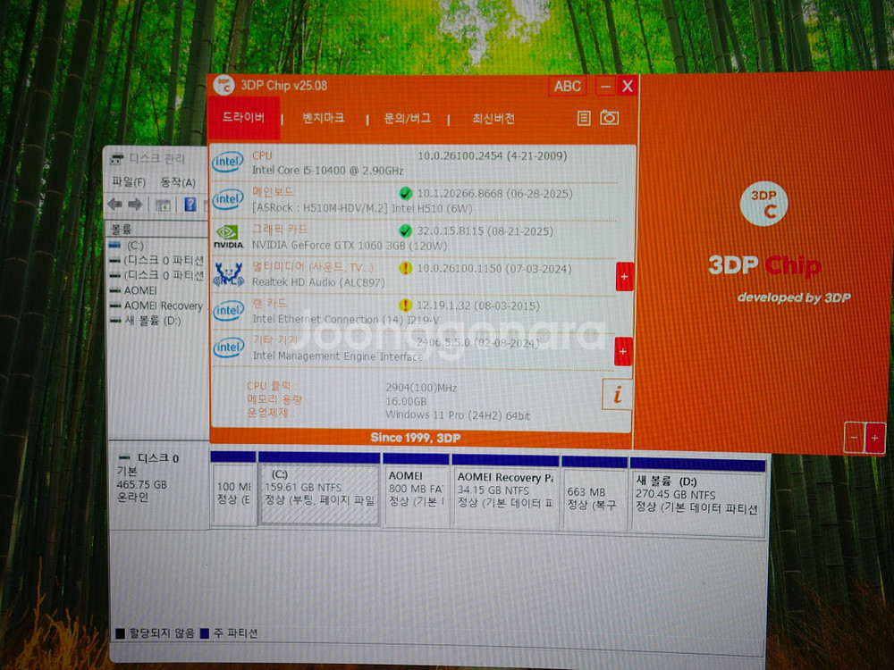Select the 최신버전 tab
This screenshot has width=894, height=670.
tap(493, 119)
